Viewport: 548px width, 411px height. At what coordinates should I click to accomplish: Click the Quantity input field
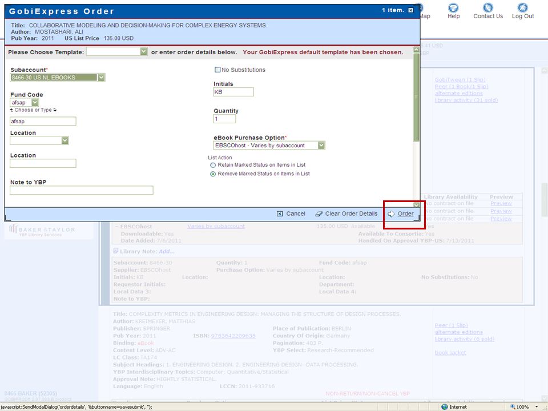pyautogui.click(x=224, y=119)
